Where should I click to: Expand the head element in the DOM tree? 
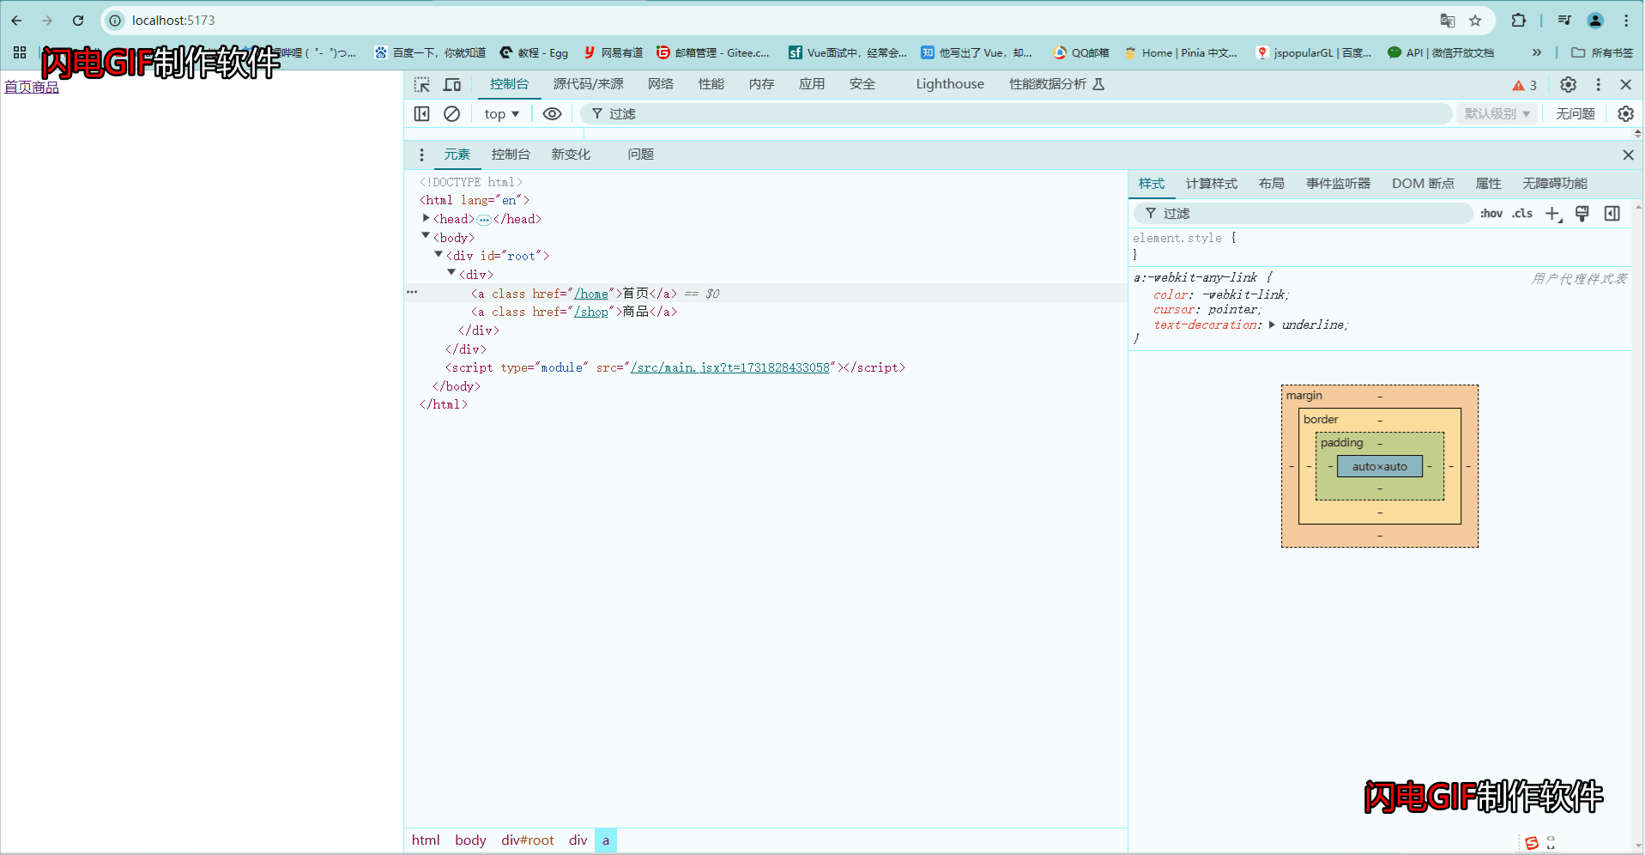426,218
